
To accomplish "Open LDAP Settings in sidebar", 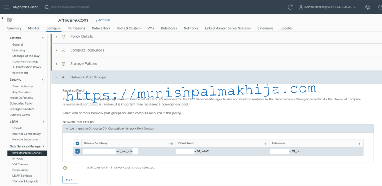I will [x=22, y=176].
